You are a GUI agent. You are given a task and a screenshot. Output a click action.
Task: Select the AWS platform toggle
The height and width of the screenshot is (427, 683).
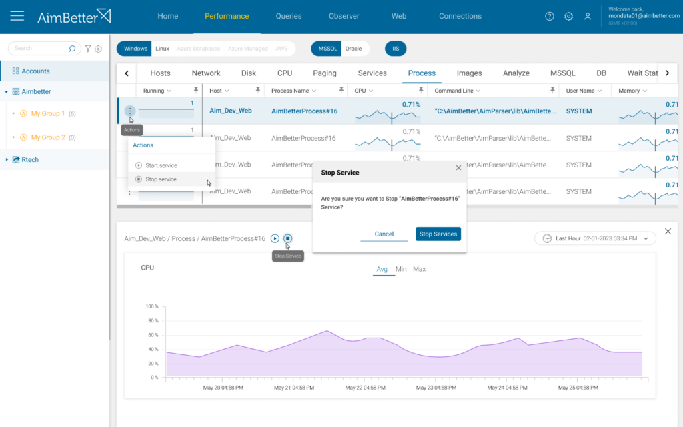[x=282, y=48]
